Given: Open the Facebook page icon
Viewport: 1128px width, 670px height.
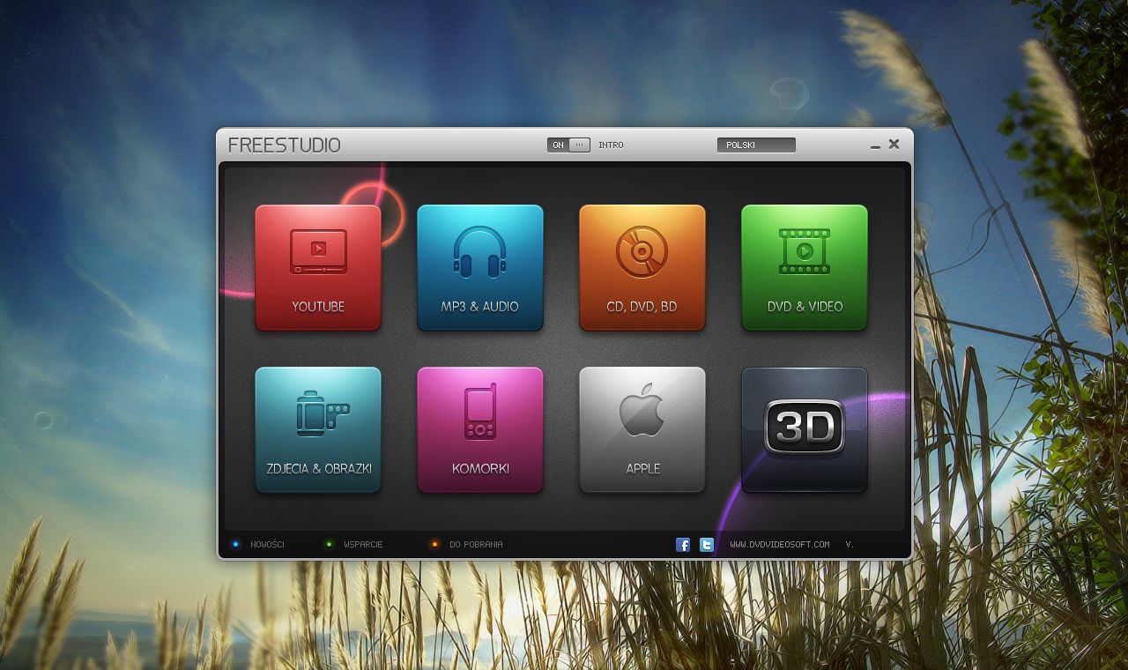Looking at the screenshot, I should click(x=683, y=545).
